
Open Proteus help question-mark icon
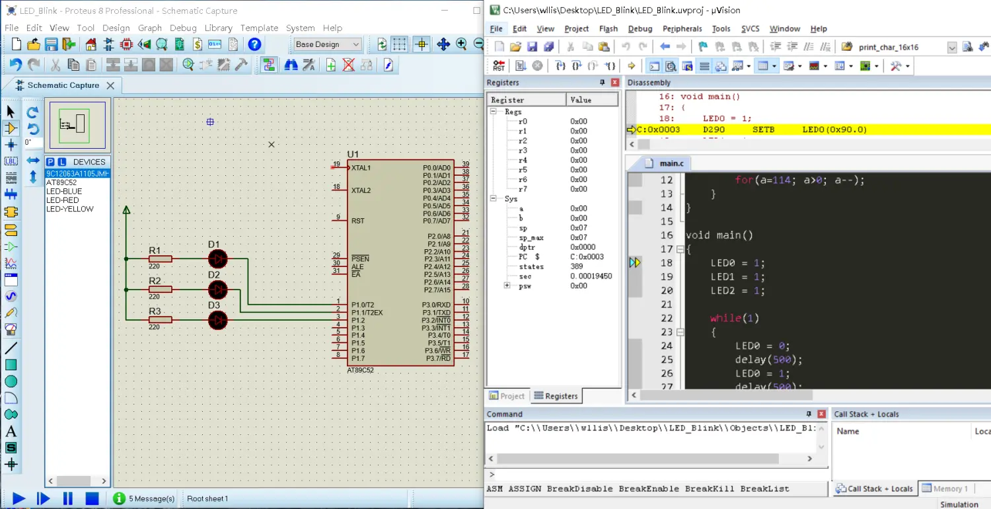(x=254, y=45)
